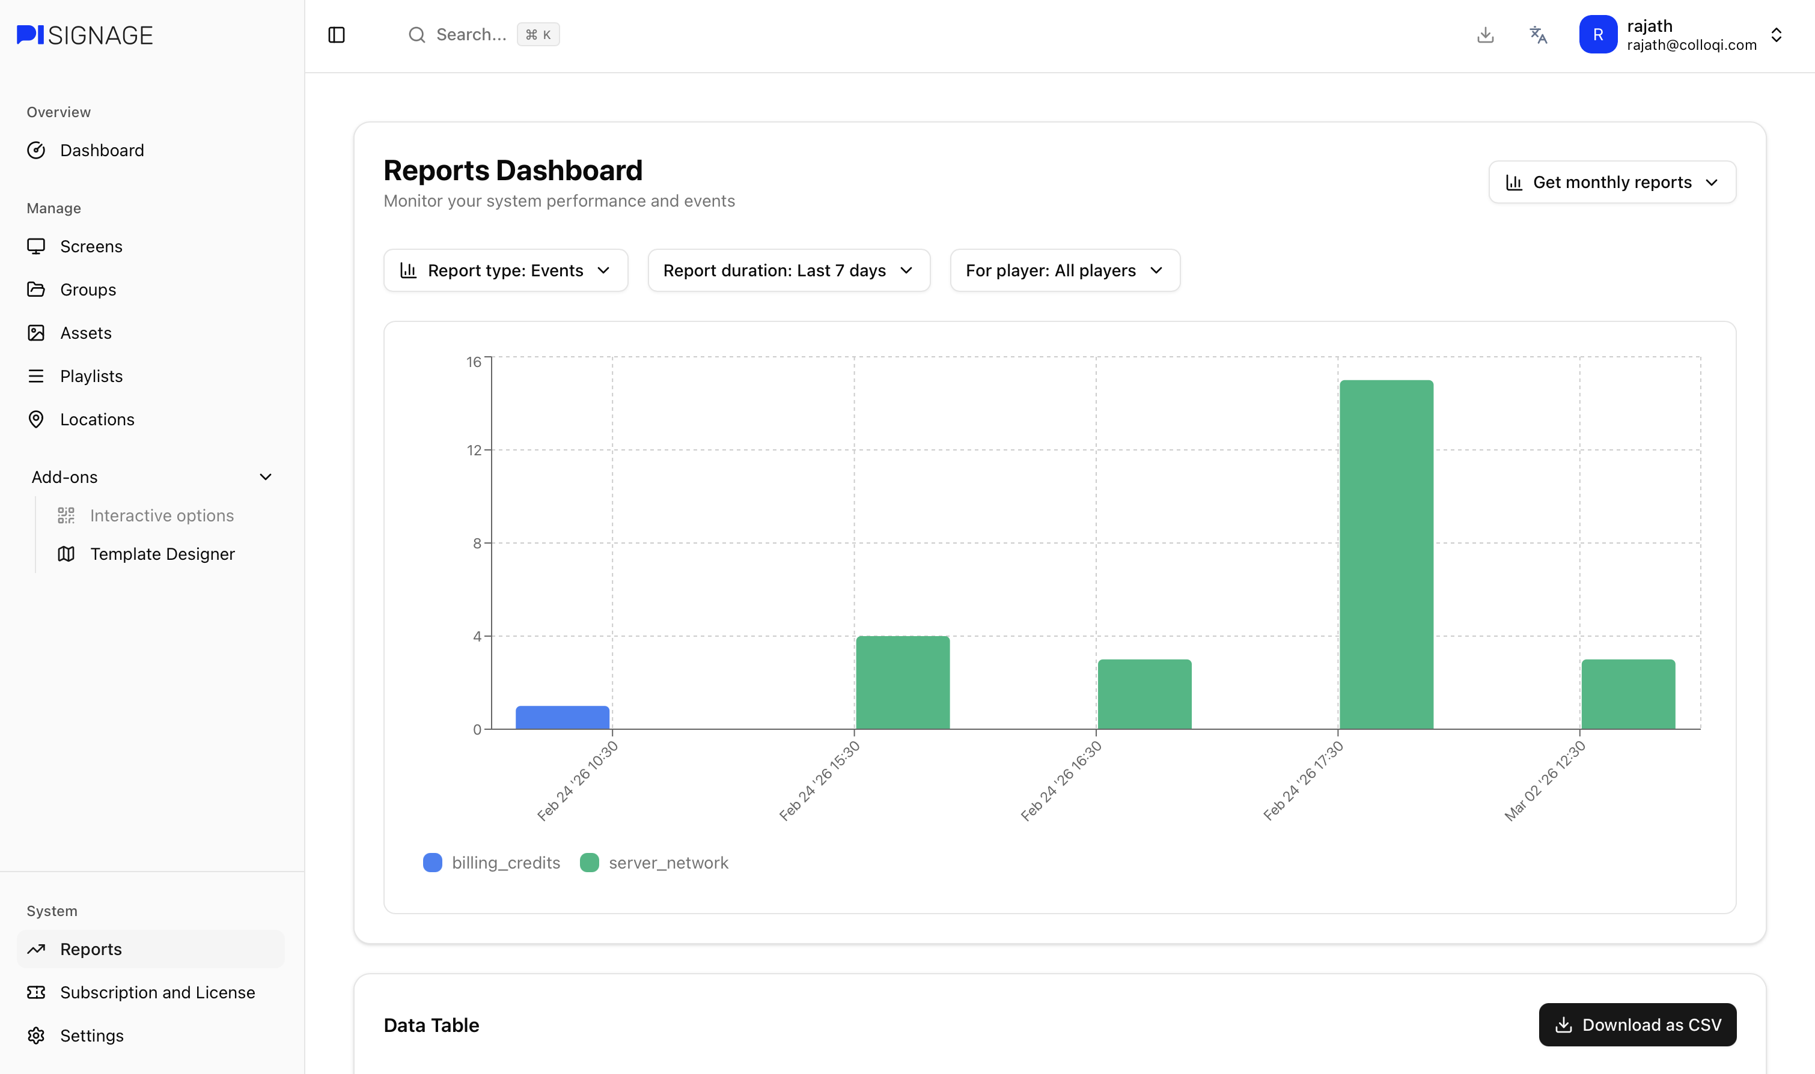This screenshot has width=1815, height=1074.
Task: Click the Search input field
Action: (471, 35)
